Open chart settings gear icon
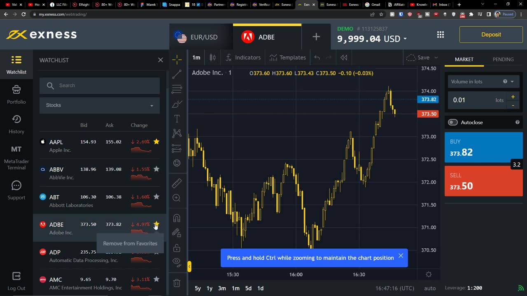 tap(429, 274)
